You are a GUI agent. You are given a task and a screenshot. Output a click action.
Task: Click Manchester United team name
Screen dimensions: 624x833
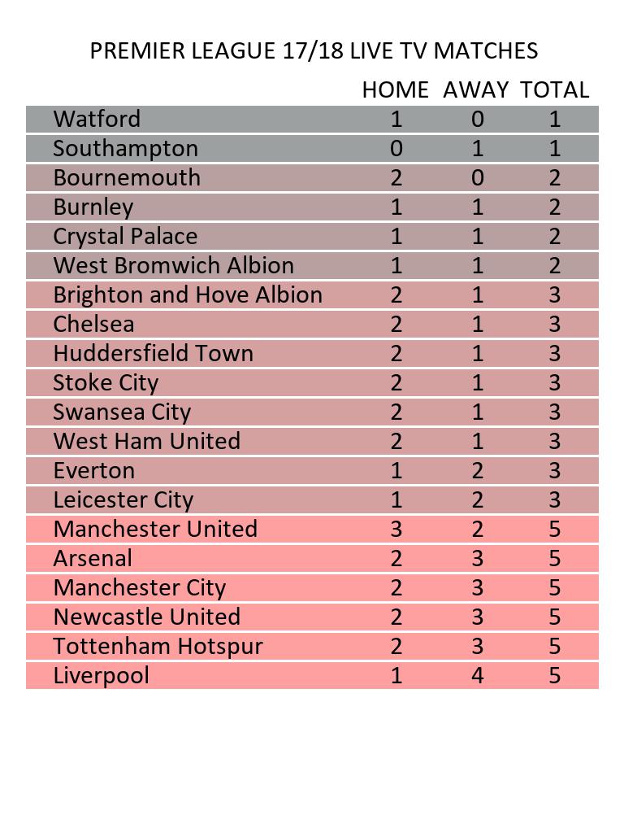coord(155,530)
